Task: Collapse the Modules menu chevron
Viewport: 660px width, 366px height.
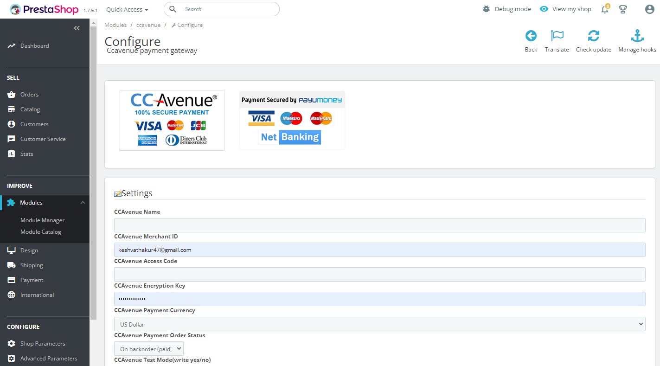Action: [x=83, y=203]
